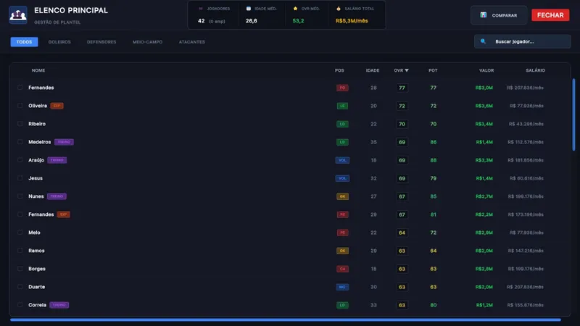This screenshot has width=580, height=326.
Task: Click the PD position badge in the Fernandes age-28 row
Action: [x=342, y=88]
